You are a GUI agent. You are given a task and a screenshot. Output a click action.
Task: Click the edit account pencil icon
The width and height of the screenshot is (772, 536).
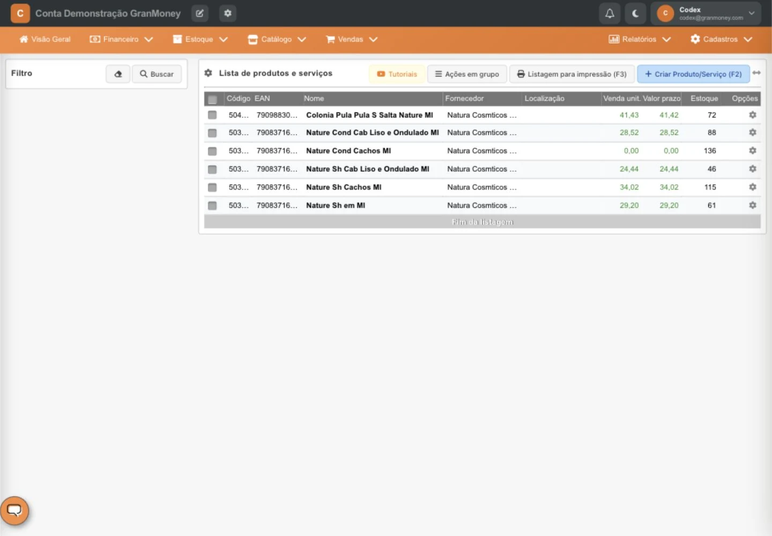(x=200, y=13)
